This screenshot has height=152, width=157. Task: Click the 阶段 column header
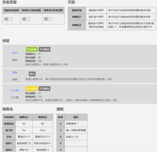click(x=61, y=117)
